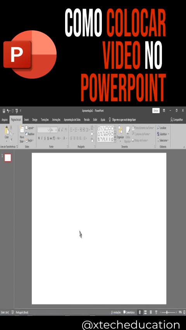
Task: Open the Change Case Aa dropdown
Action: click(x=59, y=138)
